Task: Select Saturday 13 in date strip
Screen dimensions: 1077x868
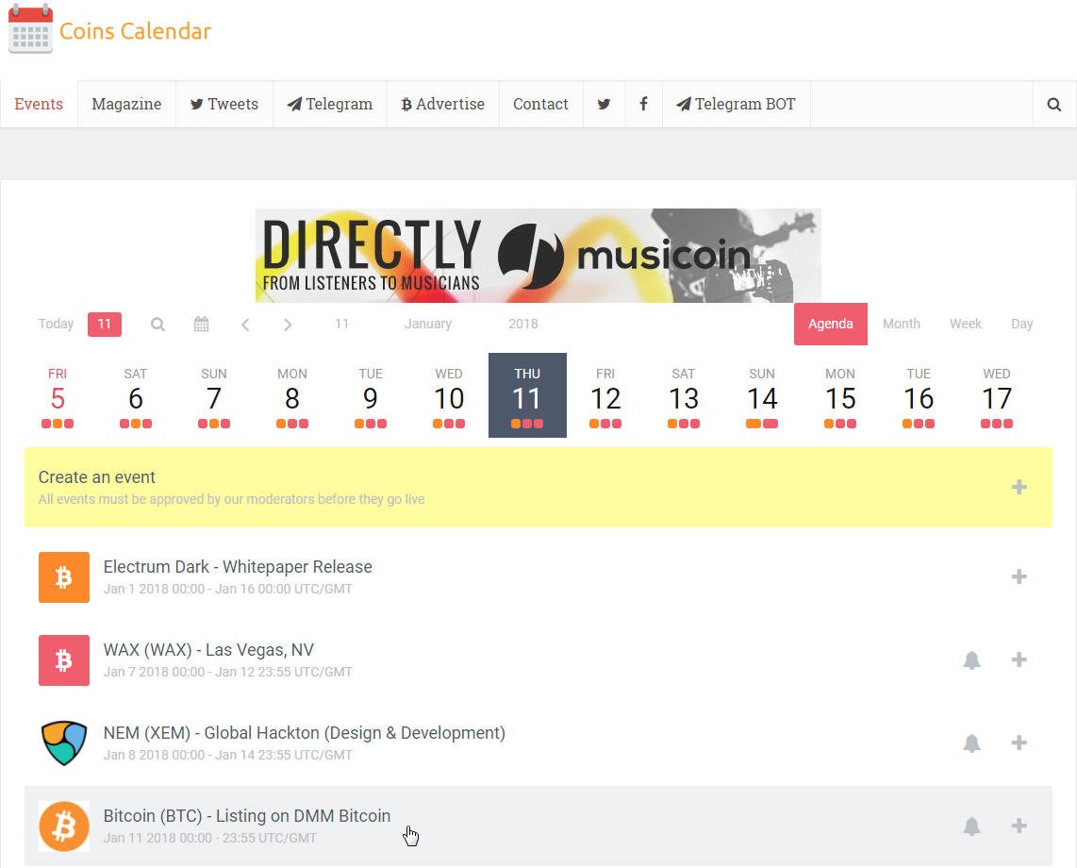Action: click(x=684, y=395)
